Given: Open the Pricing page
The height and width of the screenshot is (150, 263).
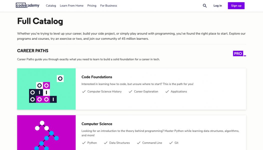Looking at the screenshot, I should click(x=92, y=6).
